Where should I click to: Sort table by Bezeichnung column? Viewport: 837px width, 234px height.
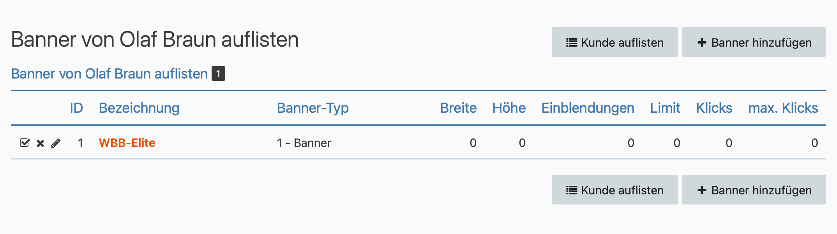139,108
